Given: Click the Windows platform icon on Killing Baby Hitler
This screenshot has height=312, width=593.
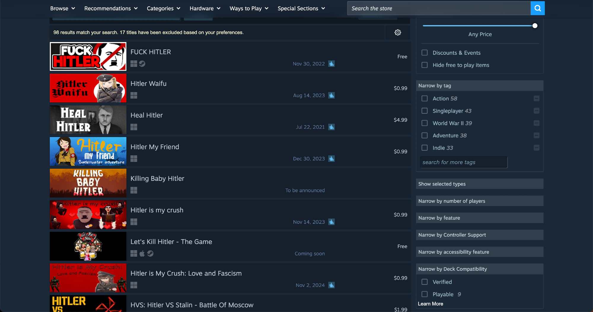Looking at the screenshot, I should [x=134, y=190].
